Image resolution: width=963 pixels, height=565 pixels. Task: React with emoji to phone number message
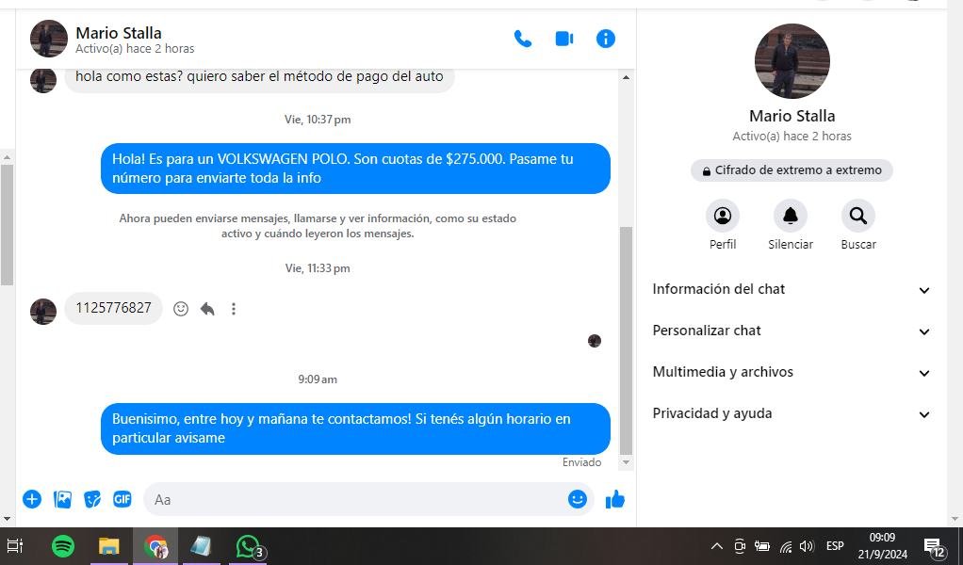[181, 309]
